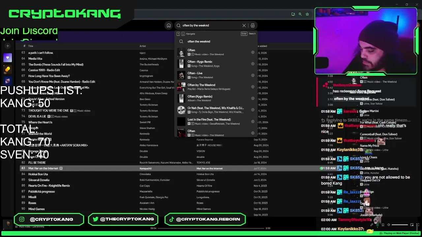This screenshot has width=422, height=237.
Task: Choose the 'Often - Kygo Remix' song result
Action: coord(216,64)
